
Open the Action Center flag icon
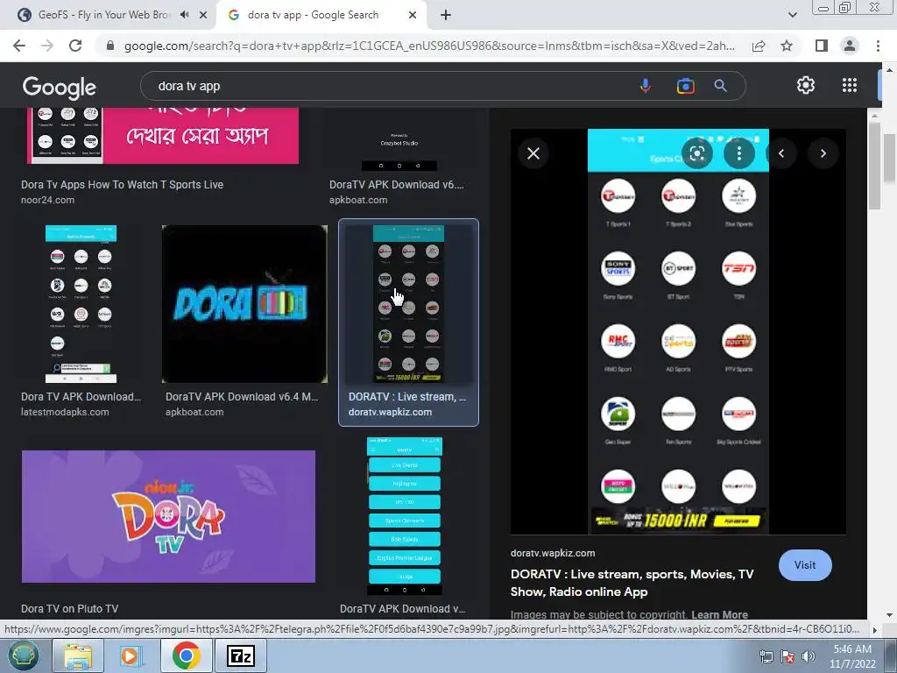788,656
